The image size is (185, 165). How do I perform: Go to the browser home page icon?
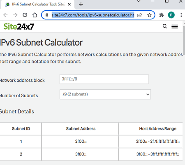pyautogui.click(x=35, y=15)
